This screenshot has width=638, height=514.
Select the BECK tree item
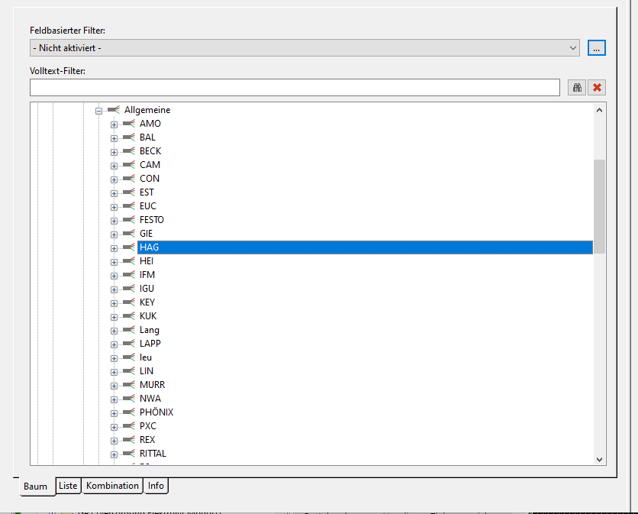tap(150, 151)
